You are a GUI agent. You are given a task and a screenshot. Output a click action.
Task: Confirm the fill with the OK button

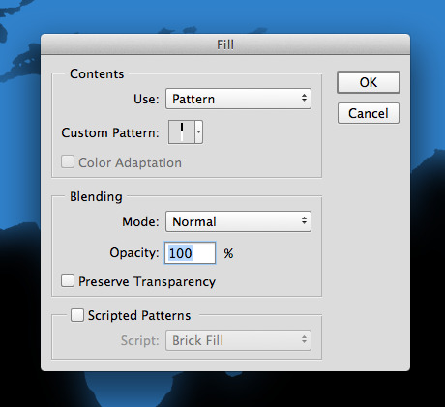(369, 82)
